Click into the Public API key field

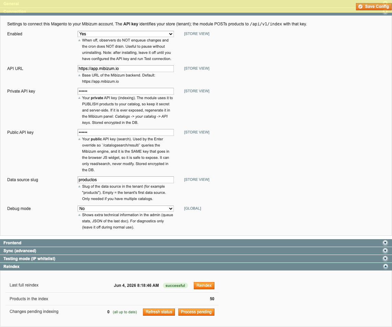125,132
